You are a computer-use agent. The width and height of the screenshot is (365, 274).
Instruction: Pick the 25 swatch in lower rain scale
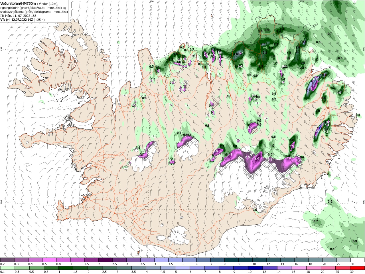[x=343, y=268]
